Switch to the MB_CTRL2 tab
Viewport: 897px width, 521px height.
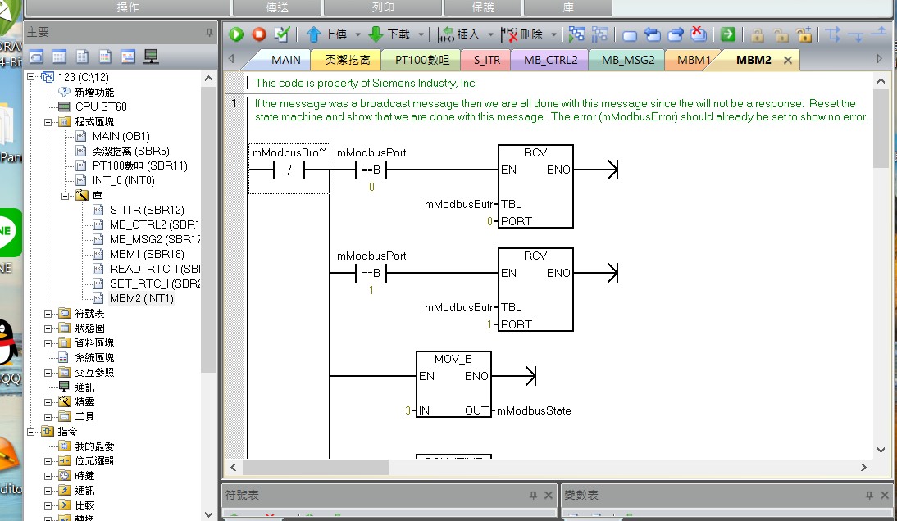[550, 60]
